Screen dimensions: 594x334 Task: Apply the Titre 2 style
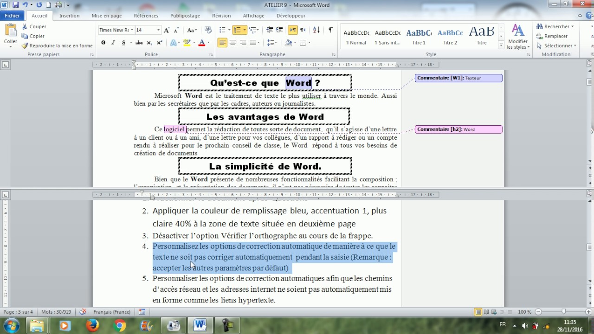(x=450, y=37)
